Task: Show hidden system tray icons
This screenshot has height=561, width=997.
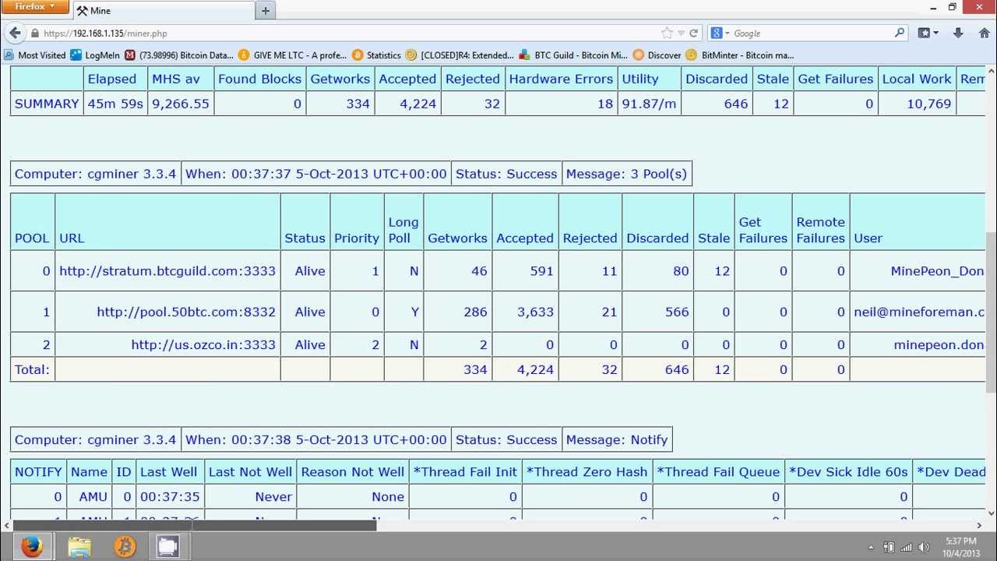Action: [871, 547]
